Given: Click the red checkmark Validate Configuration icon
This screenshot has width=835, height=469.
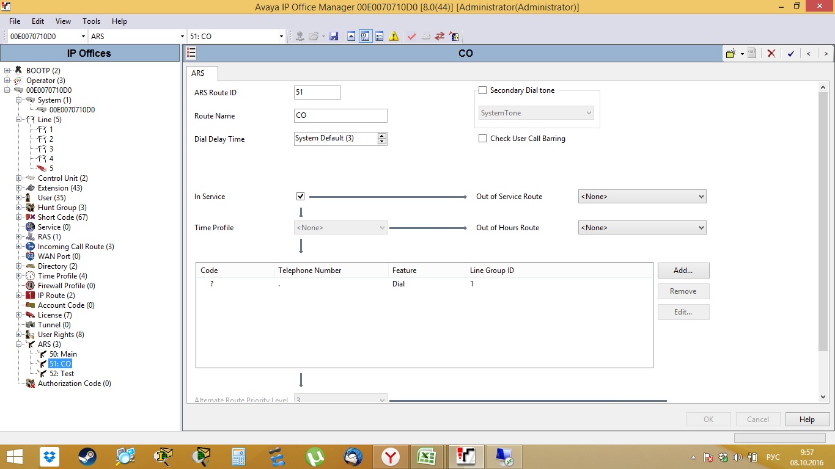Looking at the screenshot, I should click(x=411, y=37).
